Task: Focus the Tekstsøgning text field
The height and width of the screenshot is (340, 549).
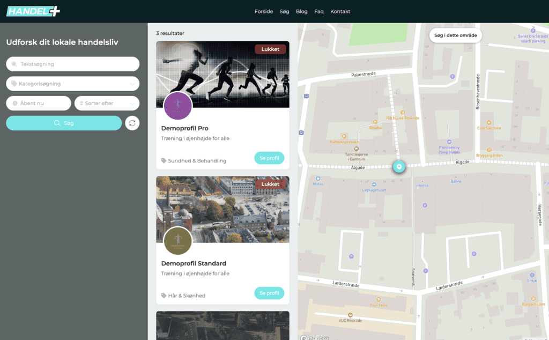Action: (73, 64)
